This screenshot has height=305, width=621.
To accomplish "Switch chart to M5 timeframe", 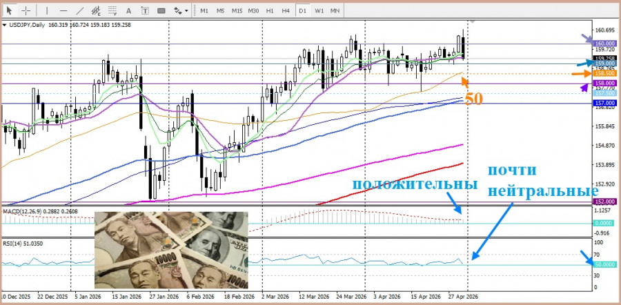I will point(221,10).
